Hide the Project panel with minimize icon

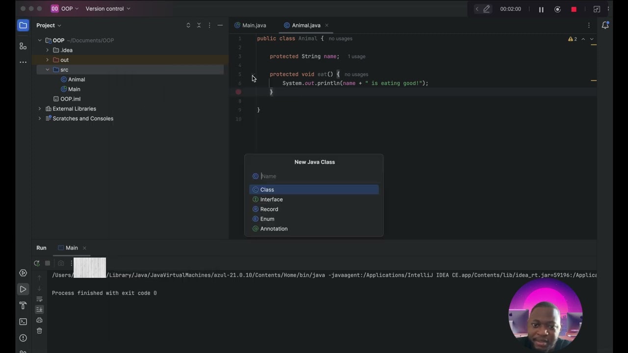(220, 25)
